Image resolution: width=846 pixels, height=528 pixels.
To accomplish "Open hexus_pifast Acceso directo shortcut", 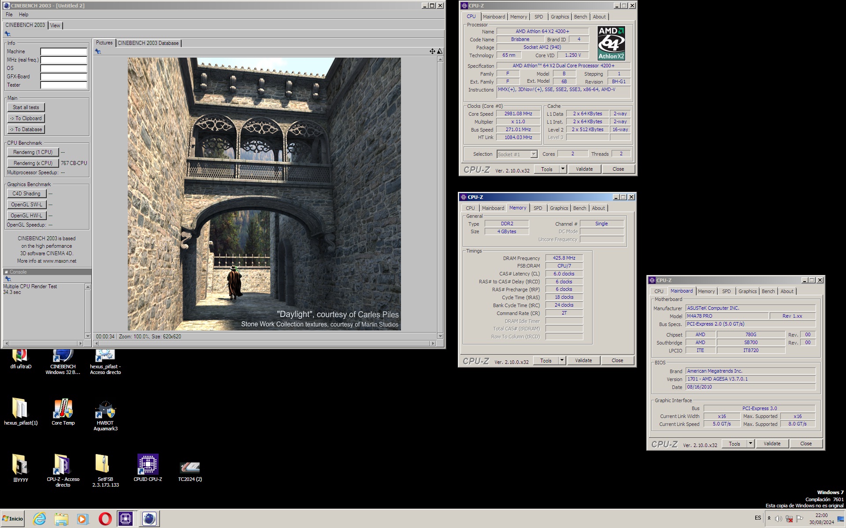I will coord(105,362).
